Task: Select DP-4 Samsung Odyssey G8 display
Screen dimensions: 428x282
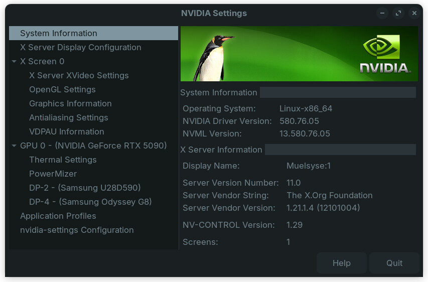Action: (x=90, y=202)
